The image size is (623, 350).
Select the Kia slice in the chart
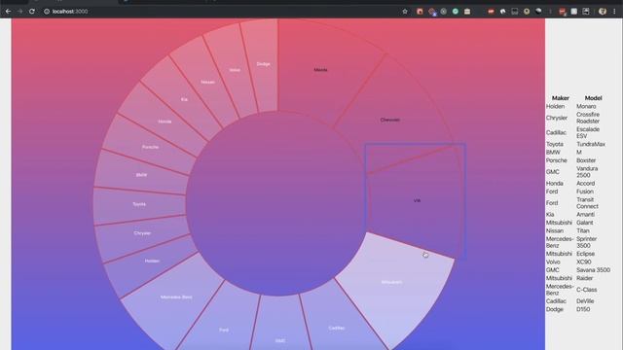(184, 99)
